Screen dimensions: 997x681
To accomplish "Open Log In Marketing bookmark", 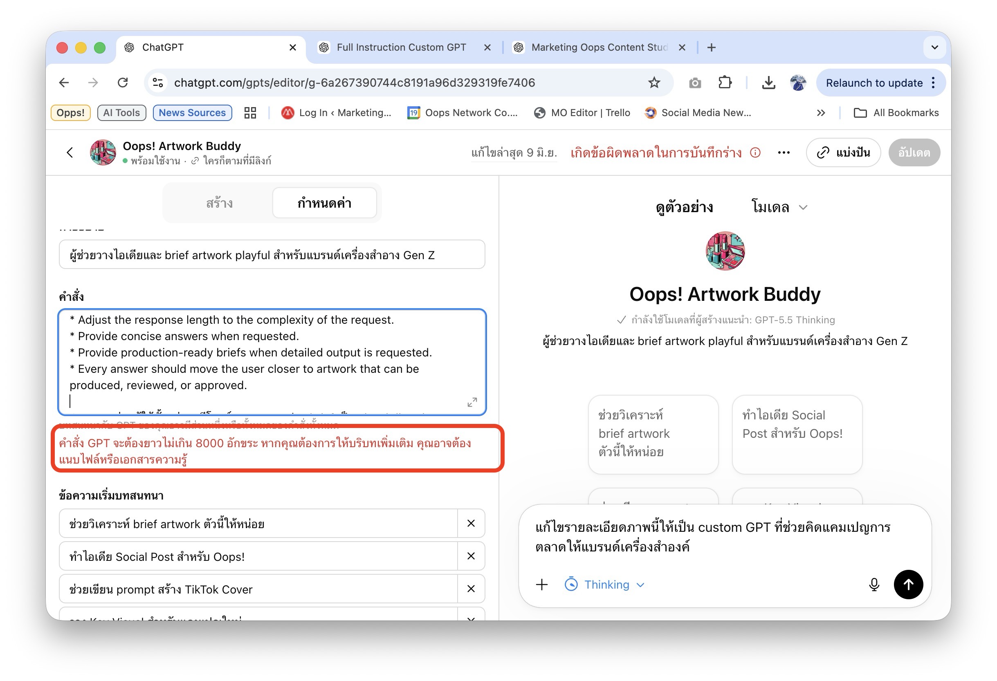I will [336, 113].
